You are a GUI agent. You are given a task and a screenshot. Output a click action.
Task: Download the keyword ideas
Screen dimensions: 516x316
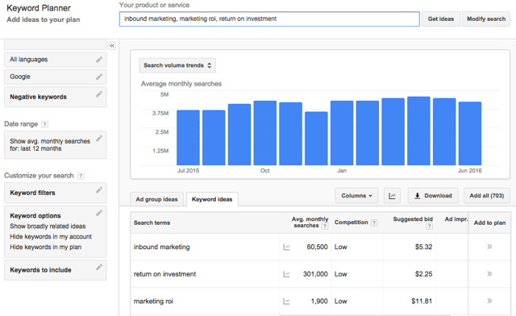[x=434, y=196]
